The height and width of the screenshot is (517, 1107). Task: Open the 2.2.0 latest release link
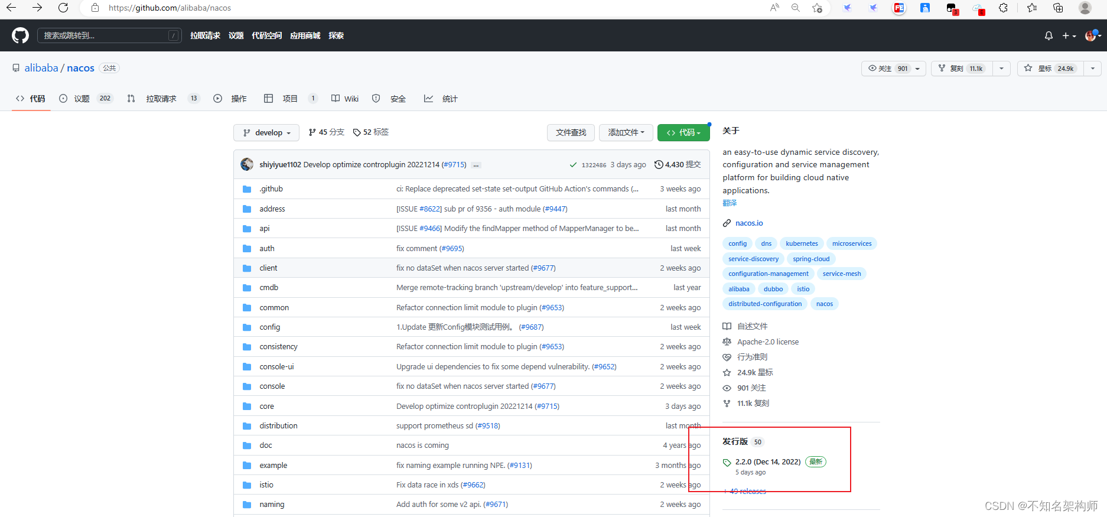(x=767, y=462)
